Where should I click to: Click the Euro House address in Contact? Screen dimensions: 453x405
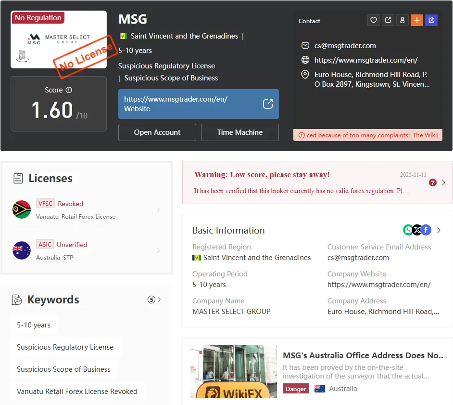pos(372,79)
